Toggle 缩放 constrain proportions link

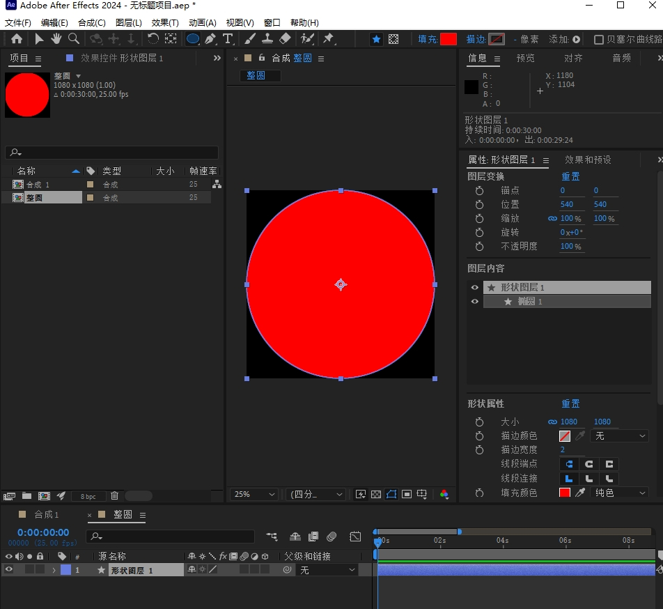click(x=552, y=219)
